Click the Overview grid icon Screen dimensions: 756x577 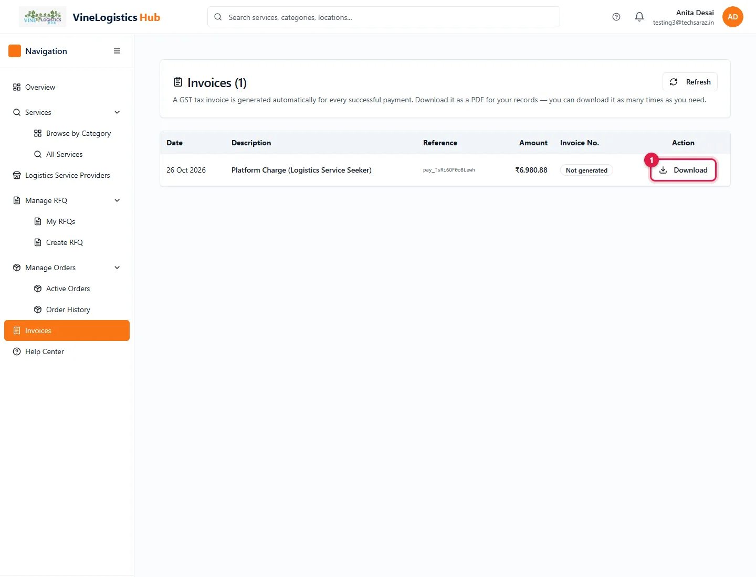point(17,87)
